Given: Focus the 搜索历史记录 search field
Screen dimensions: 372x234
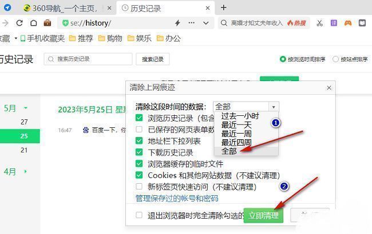Looking at the screenshot, I should (88, 59).
